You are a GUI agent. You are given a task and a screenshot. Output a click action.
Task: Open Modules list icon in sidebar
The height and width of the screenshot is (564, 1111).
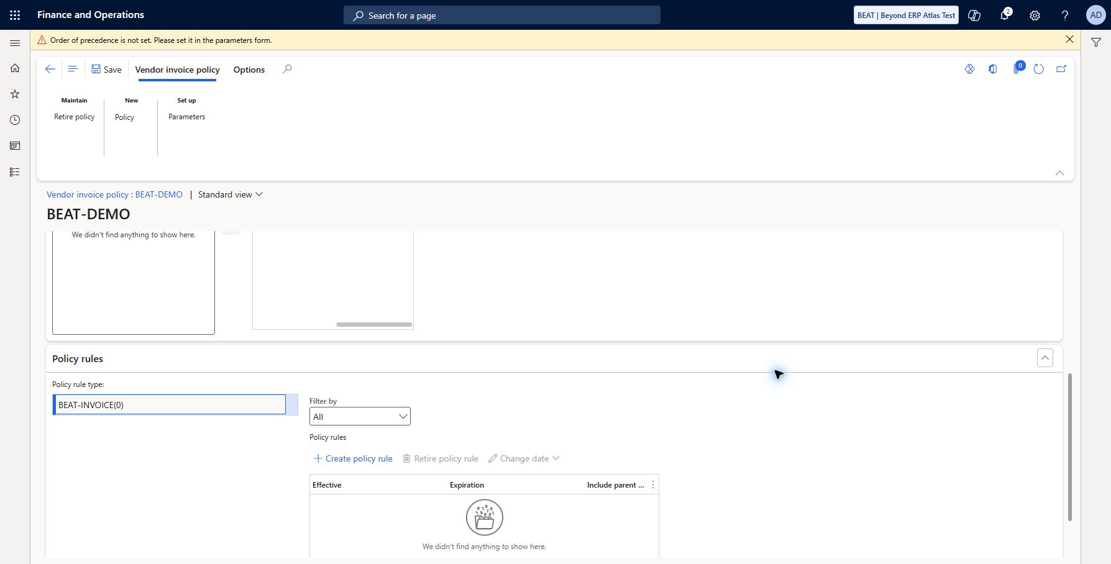pos(15,172)
